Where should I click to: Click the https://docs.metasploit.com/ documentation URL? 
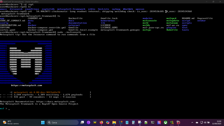pos(56,101)
